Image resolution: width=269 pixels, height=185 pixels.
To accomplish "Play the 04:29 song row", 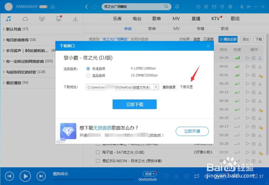I will pyautogui.click(x=247, y=58).
